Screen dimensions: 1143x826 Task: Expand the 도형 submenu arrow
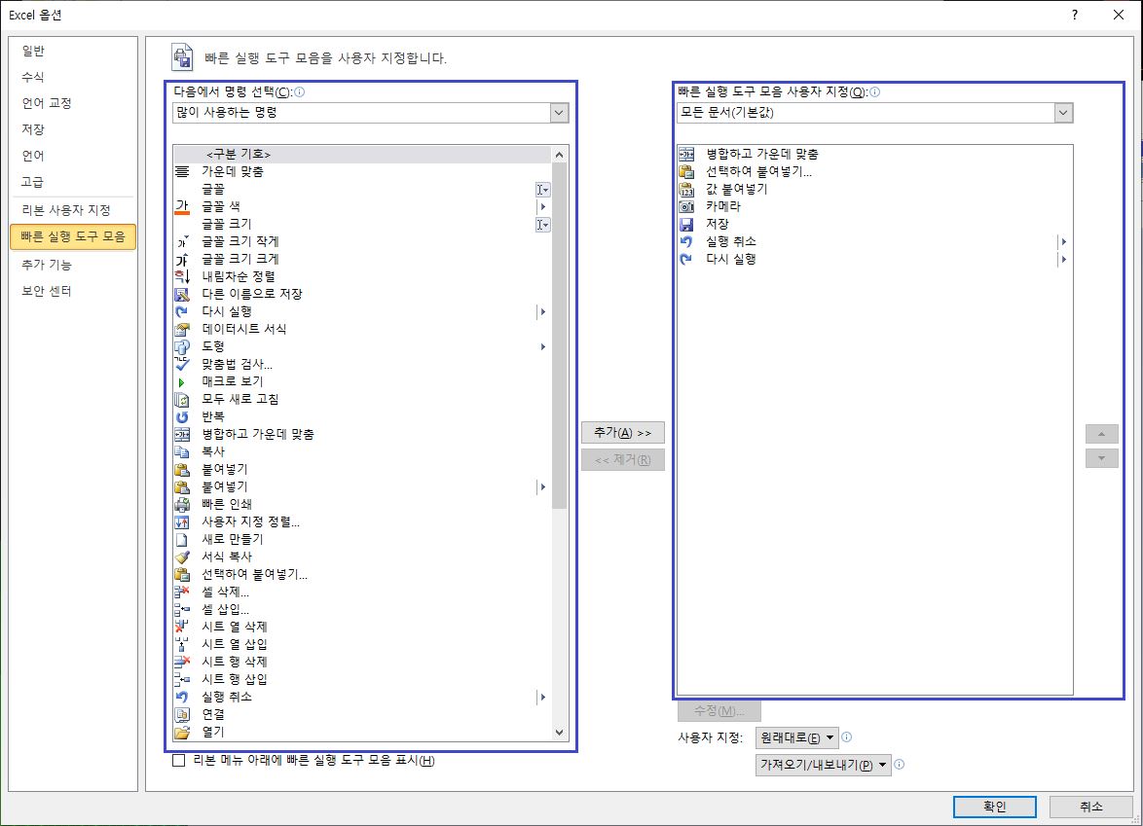pyautogui.click(x=542, y=346)
